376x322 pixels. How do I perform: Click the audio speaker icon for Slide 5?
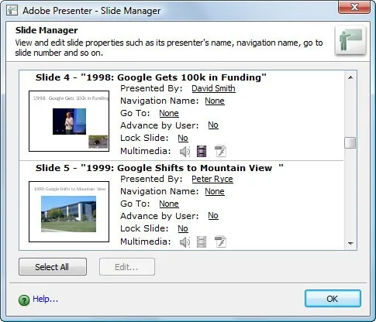(x=185, y=242)
